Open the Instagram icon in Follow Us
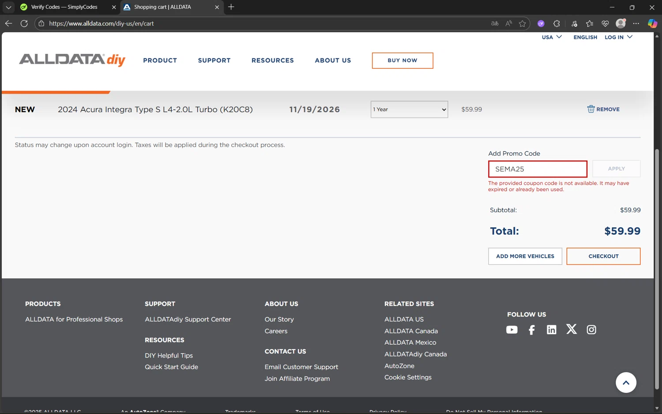The image size is (662, 414). [591, 330]
